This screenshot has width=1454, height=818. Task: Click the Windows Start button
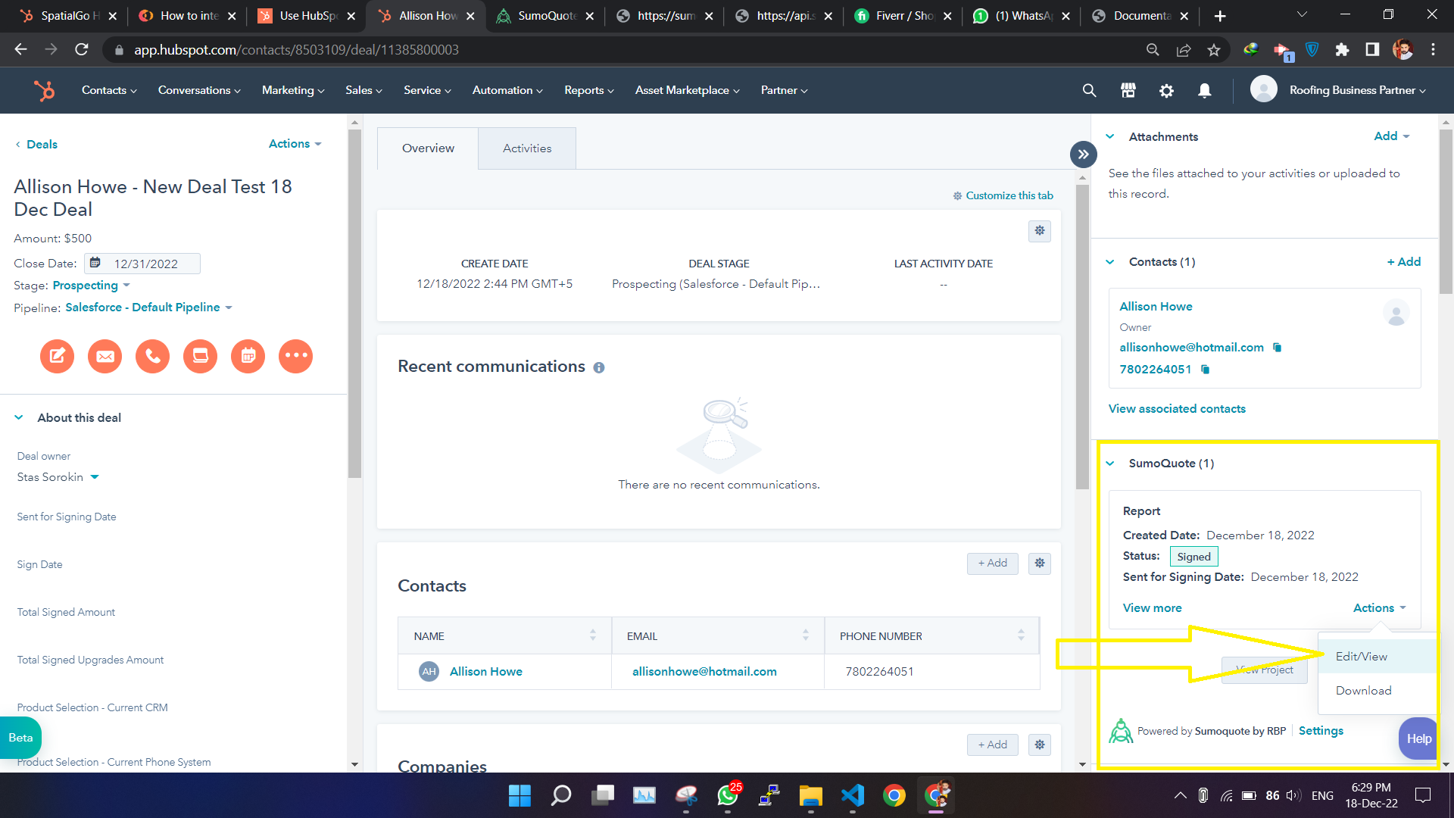[x=520, y=795]
